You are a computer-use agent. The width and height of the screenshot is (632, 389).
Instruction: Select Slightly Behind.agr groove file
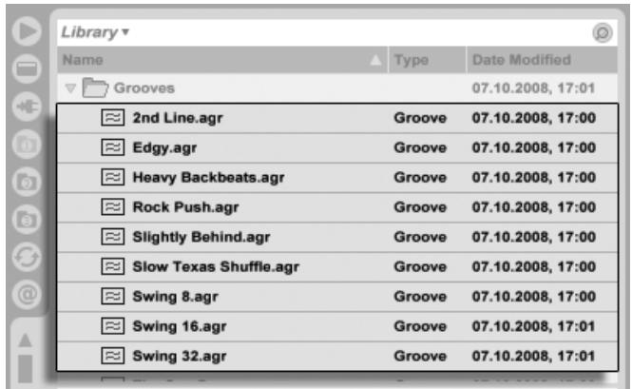click(337, 237)
